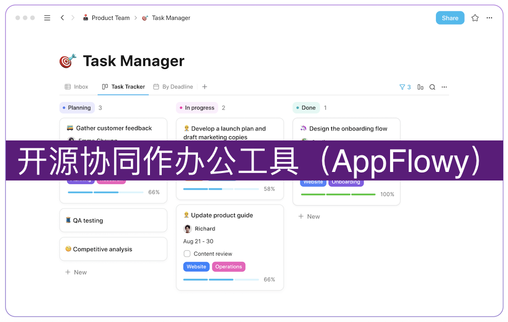Open the QA testing card
Viewport: 508px width, 322px height.
(x=113, y=220)
